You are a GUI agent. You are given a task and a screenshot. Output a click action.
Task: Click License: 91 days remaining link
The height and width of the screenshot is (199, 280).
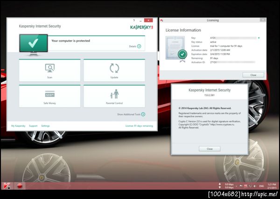[x=139, y=126]
